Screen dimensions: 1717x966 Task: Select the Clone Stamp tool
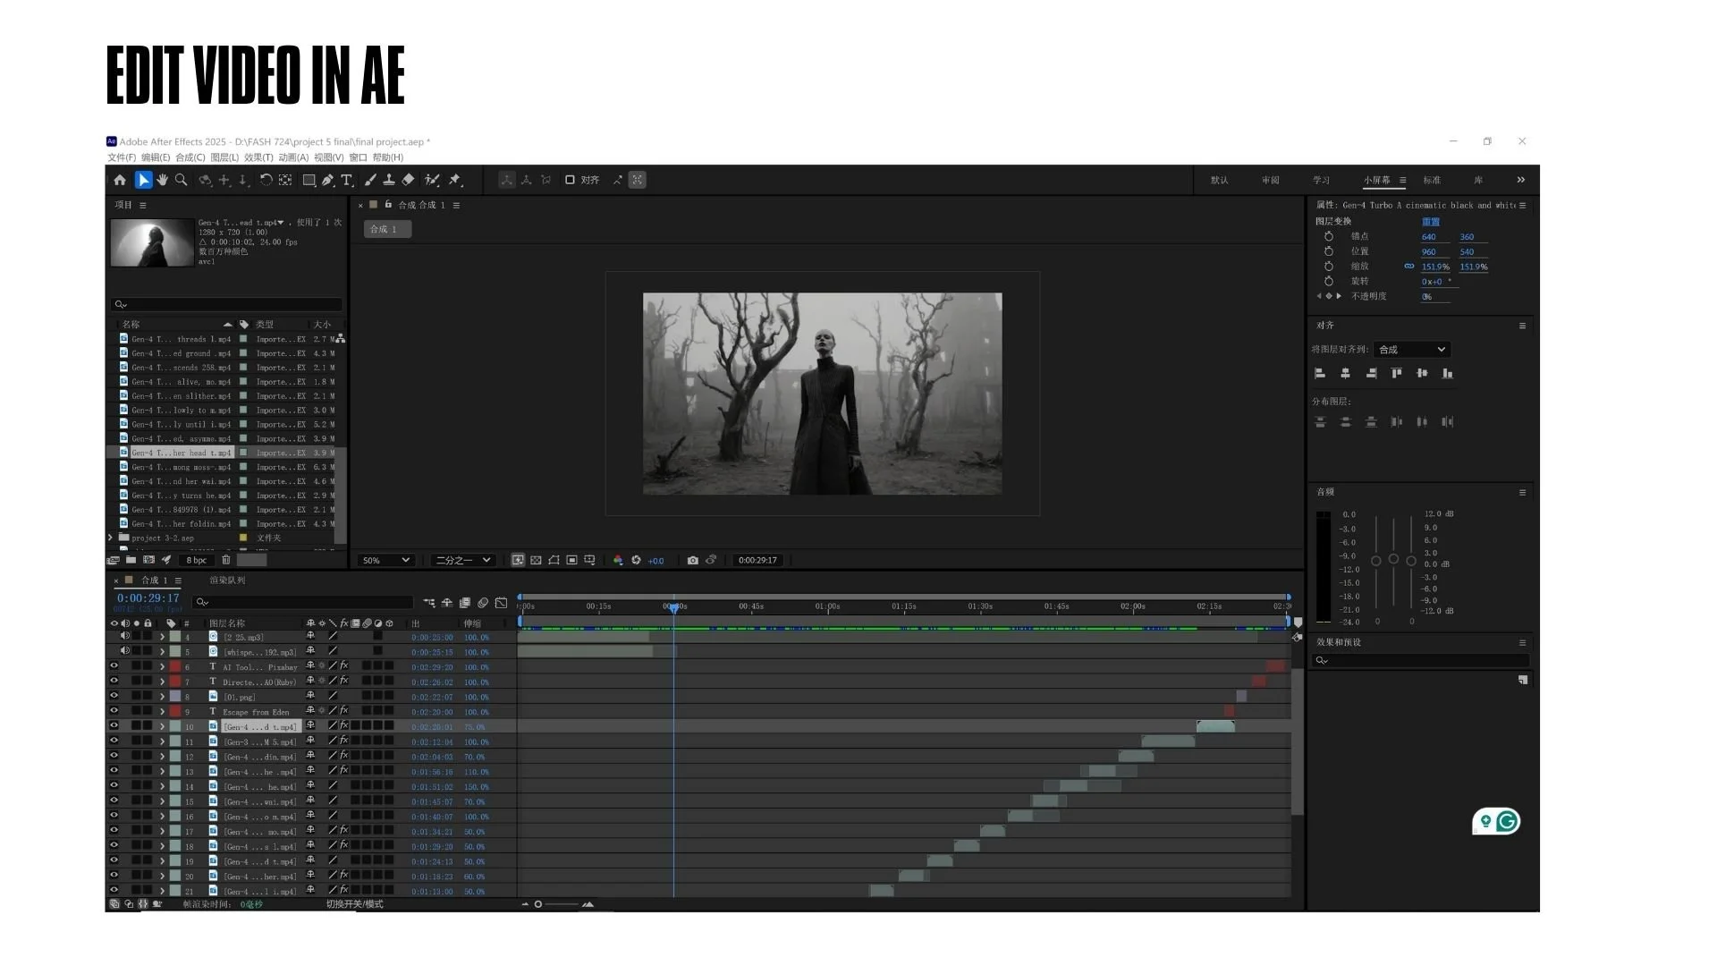tap(389, 180)
